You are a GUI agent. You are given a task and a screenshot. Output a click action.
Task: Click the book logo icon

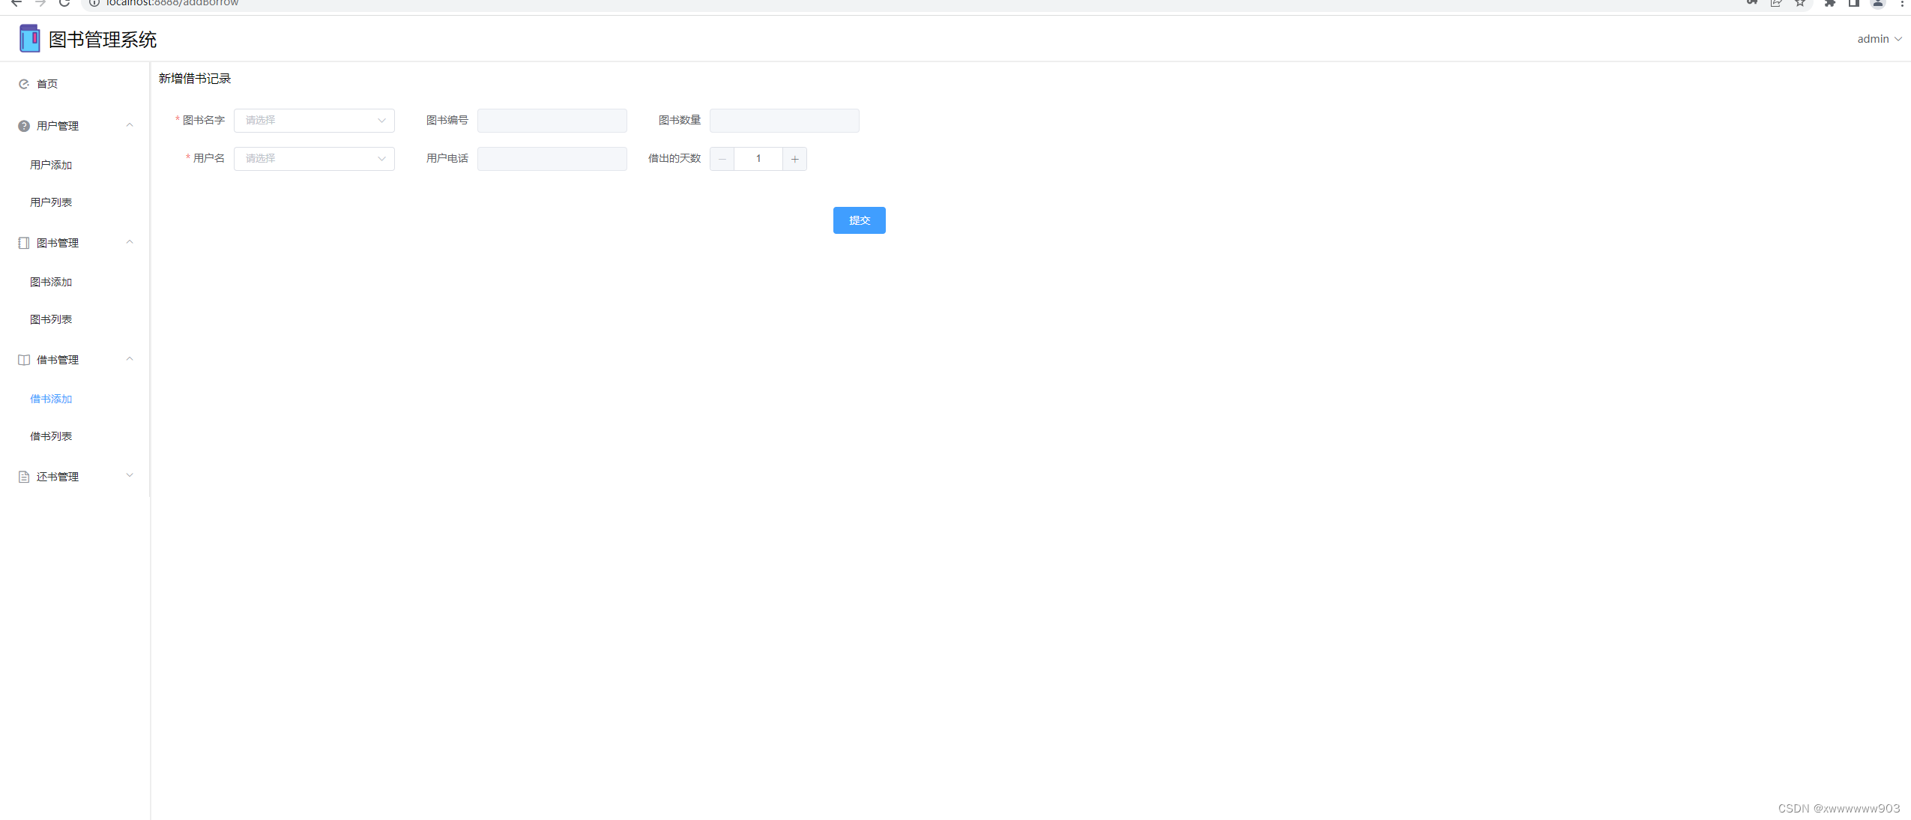(x=29, y=39)
